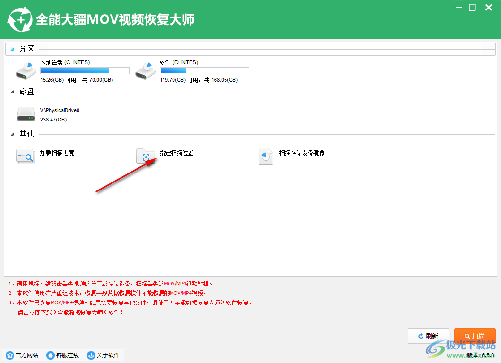This screenshot has width=501, height=363.
Task: Click the 238.47(GB) disk size text
Action: click(x=53, y=120)
